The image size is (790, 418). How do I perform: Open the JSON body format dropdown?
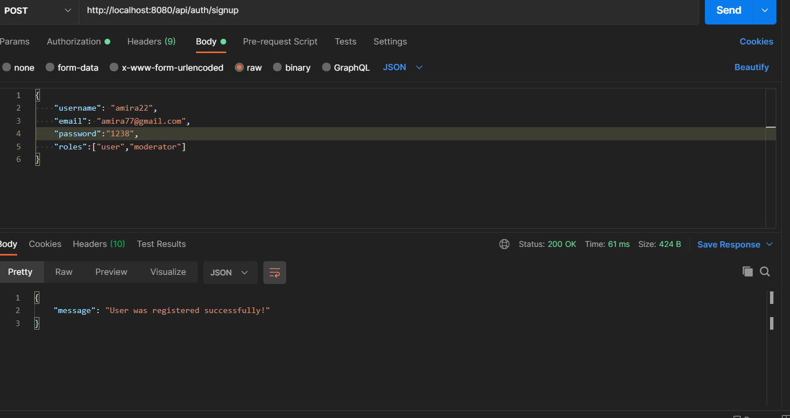coord(403,67)
